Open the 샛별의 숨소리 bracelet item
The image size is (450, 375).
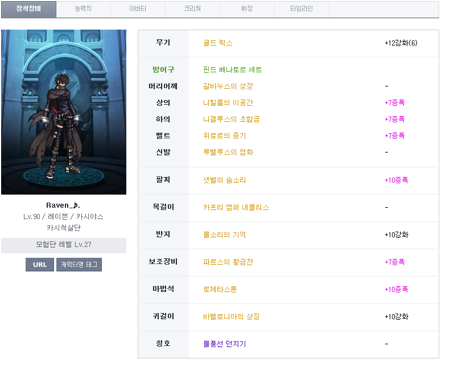(x=225, y=180)
